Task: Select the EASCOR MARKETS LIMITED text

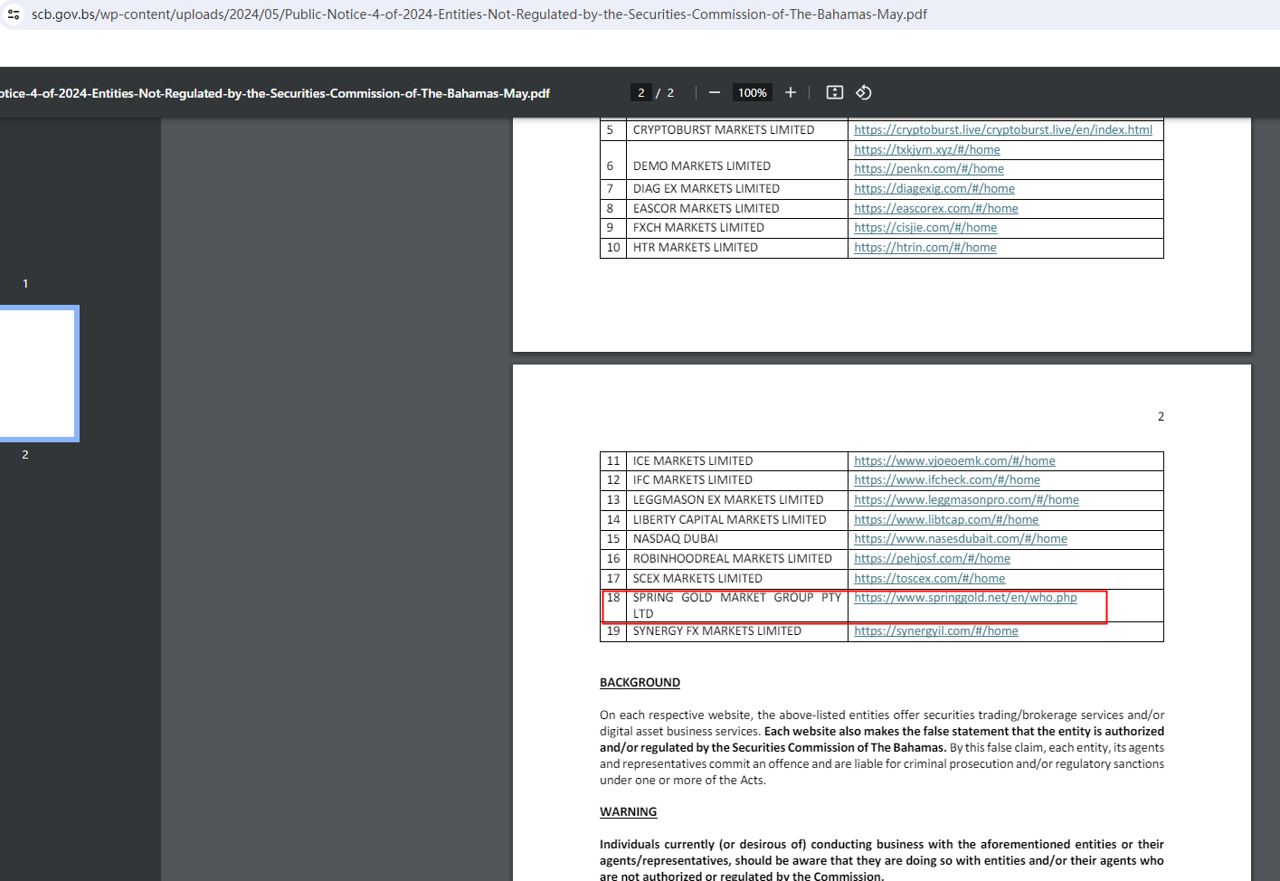Action: [706, 209]
